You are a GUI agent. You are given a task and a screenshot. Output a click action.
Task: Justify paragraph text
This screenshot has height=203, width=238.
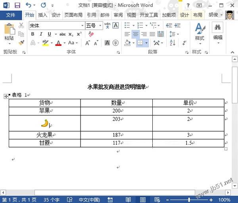click(152, 34)
